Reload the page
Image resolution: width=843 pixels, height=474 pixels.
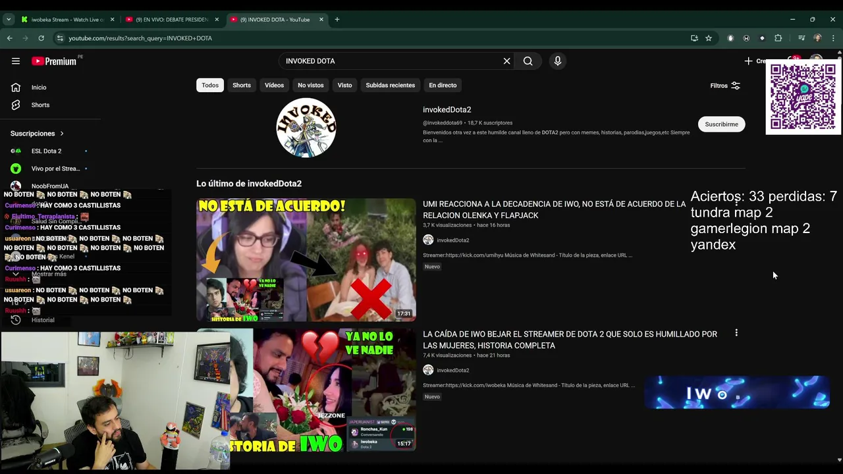(x=41, y=38)
